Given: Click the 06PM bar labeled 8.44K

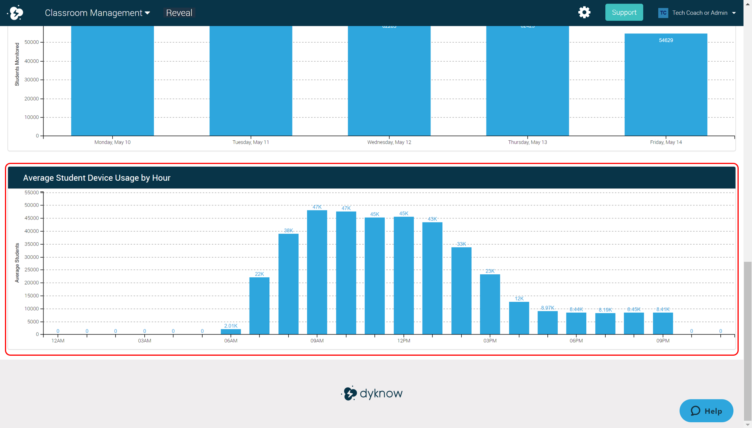Looking at the screenshot, I should [576, 323].
